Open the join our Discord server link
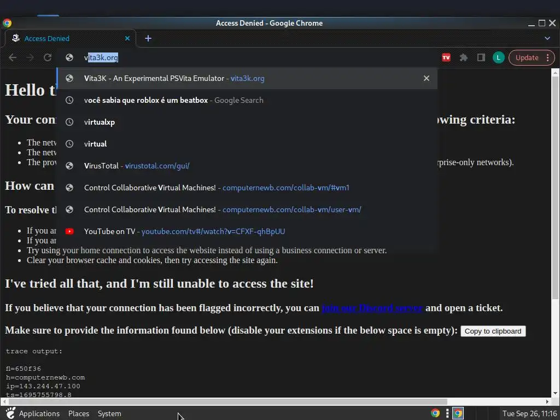The width and height of the screenshot is (560, 420). point(372,308)
